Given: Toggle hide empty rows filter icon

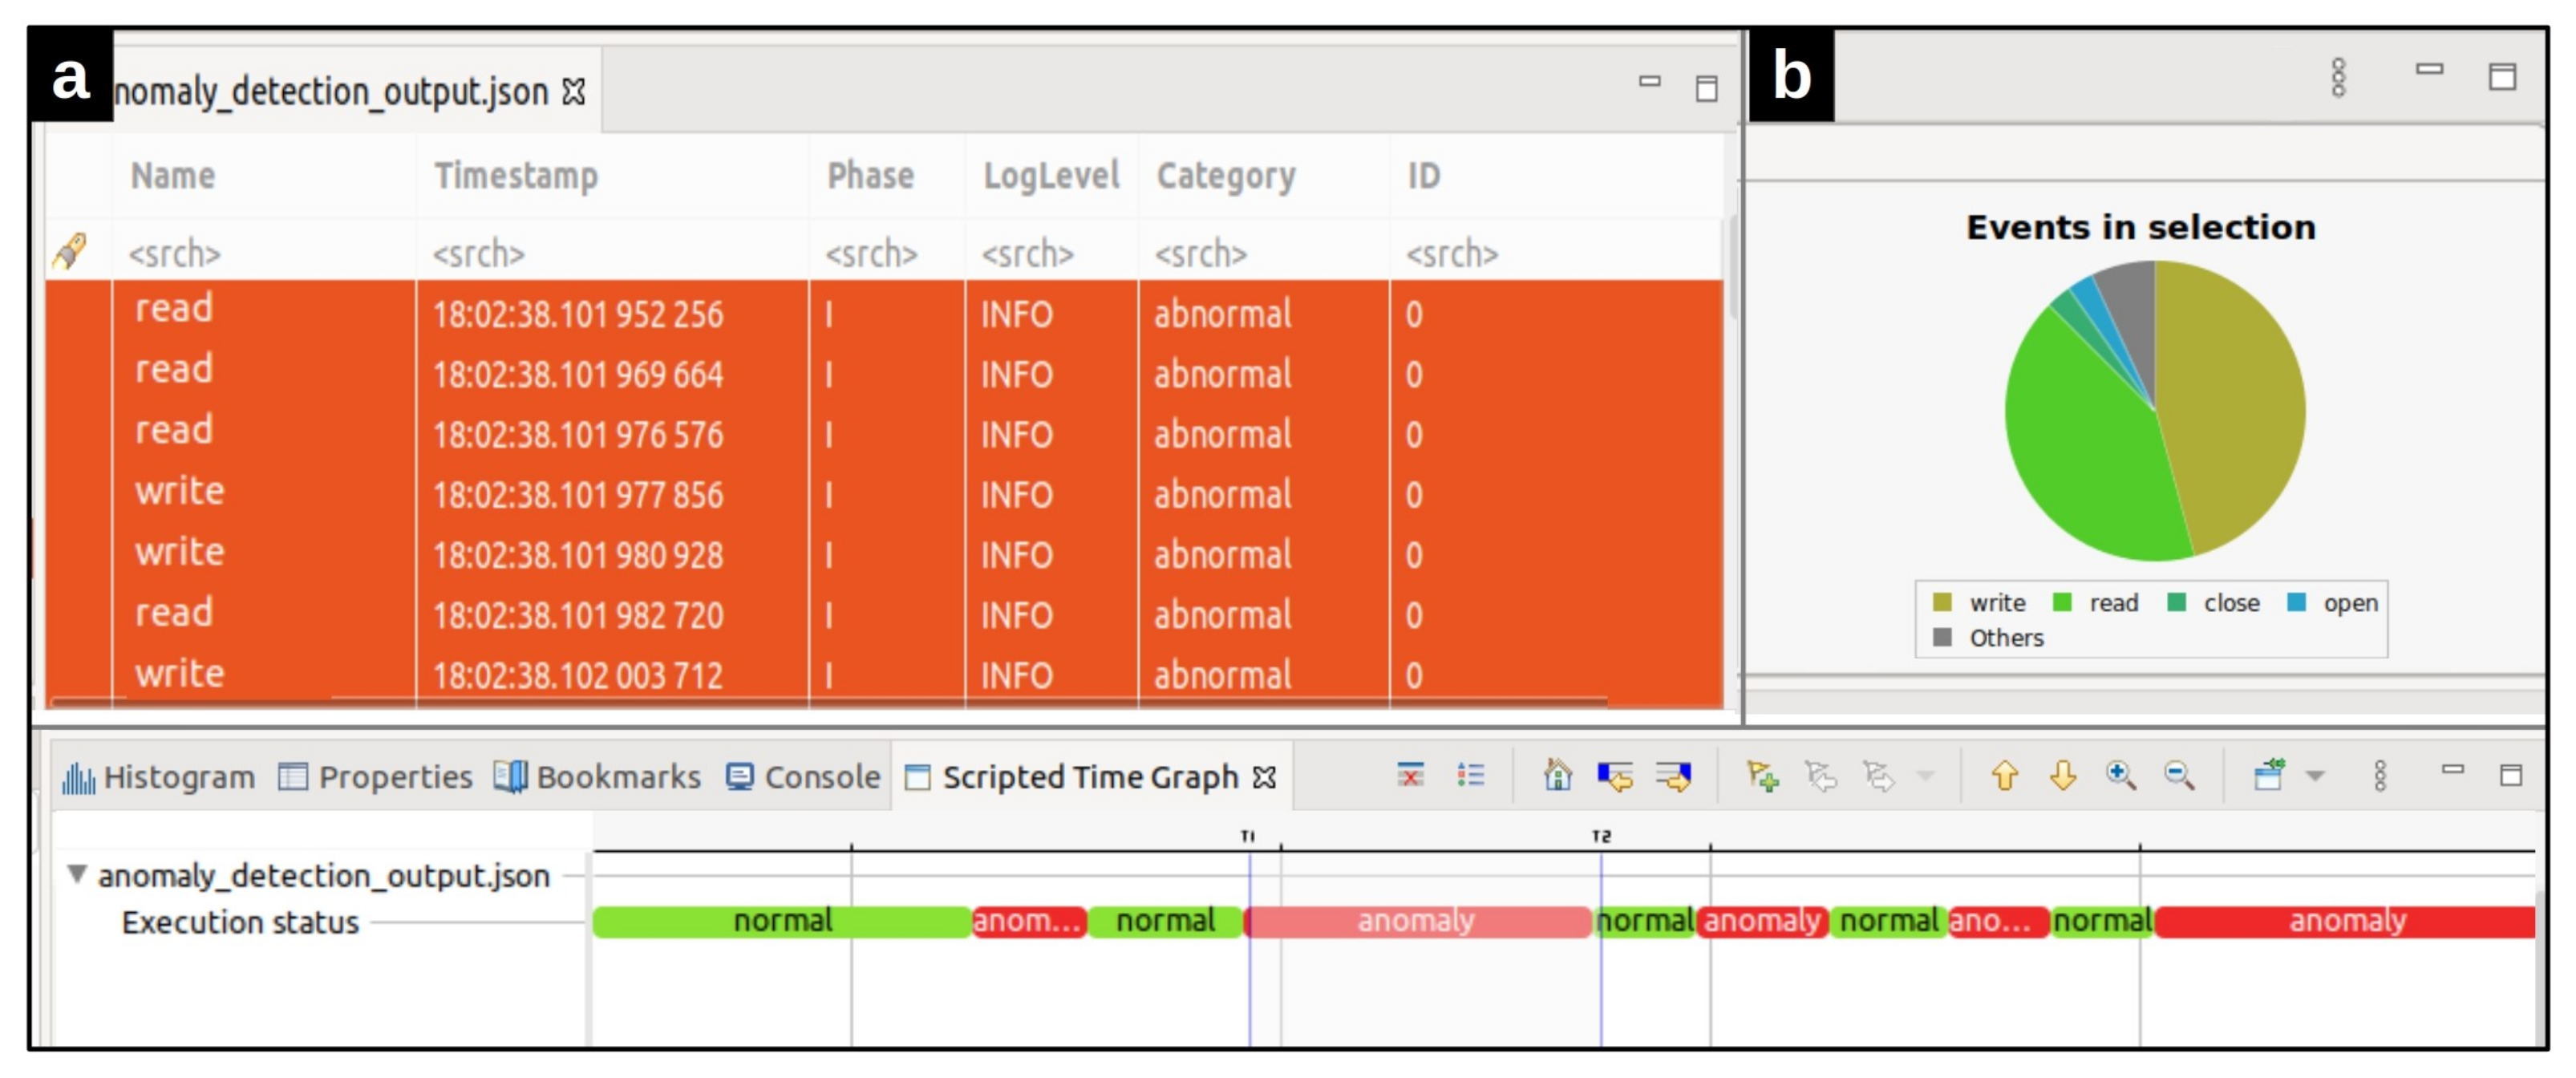Looking at the screenshot, I should [x=1410, y=776].
